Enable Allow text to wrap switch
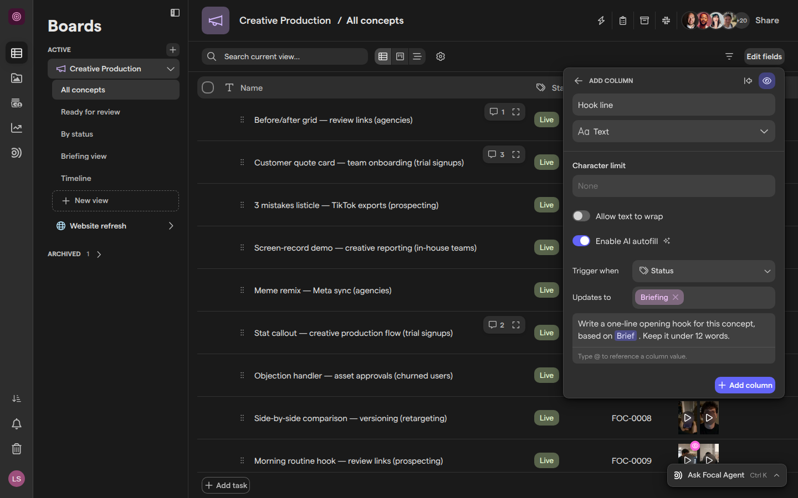The height and width of the screenshot is (498, 798). 581,216
